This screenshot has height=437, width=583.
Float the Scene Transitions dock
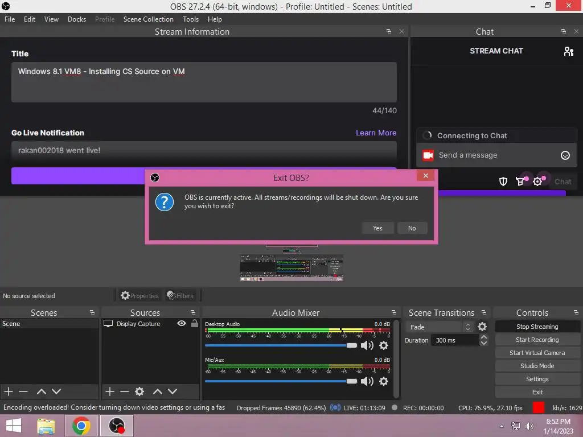point(484,312)
